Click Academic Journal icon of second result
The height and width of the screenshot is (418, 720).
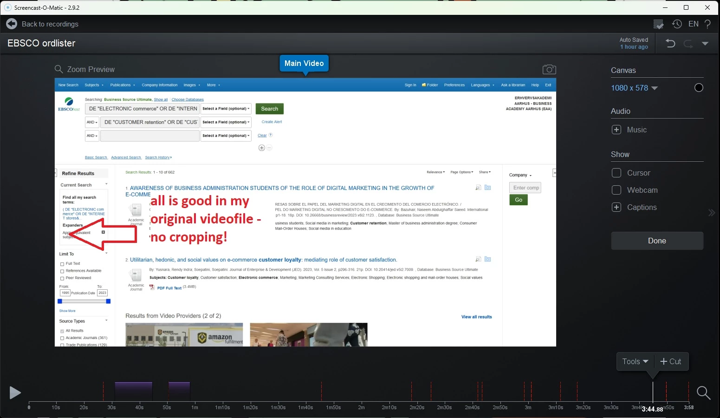coord(136,275)
